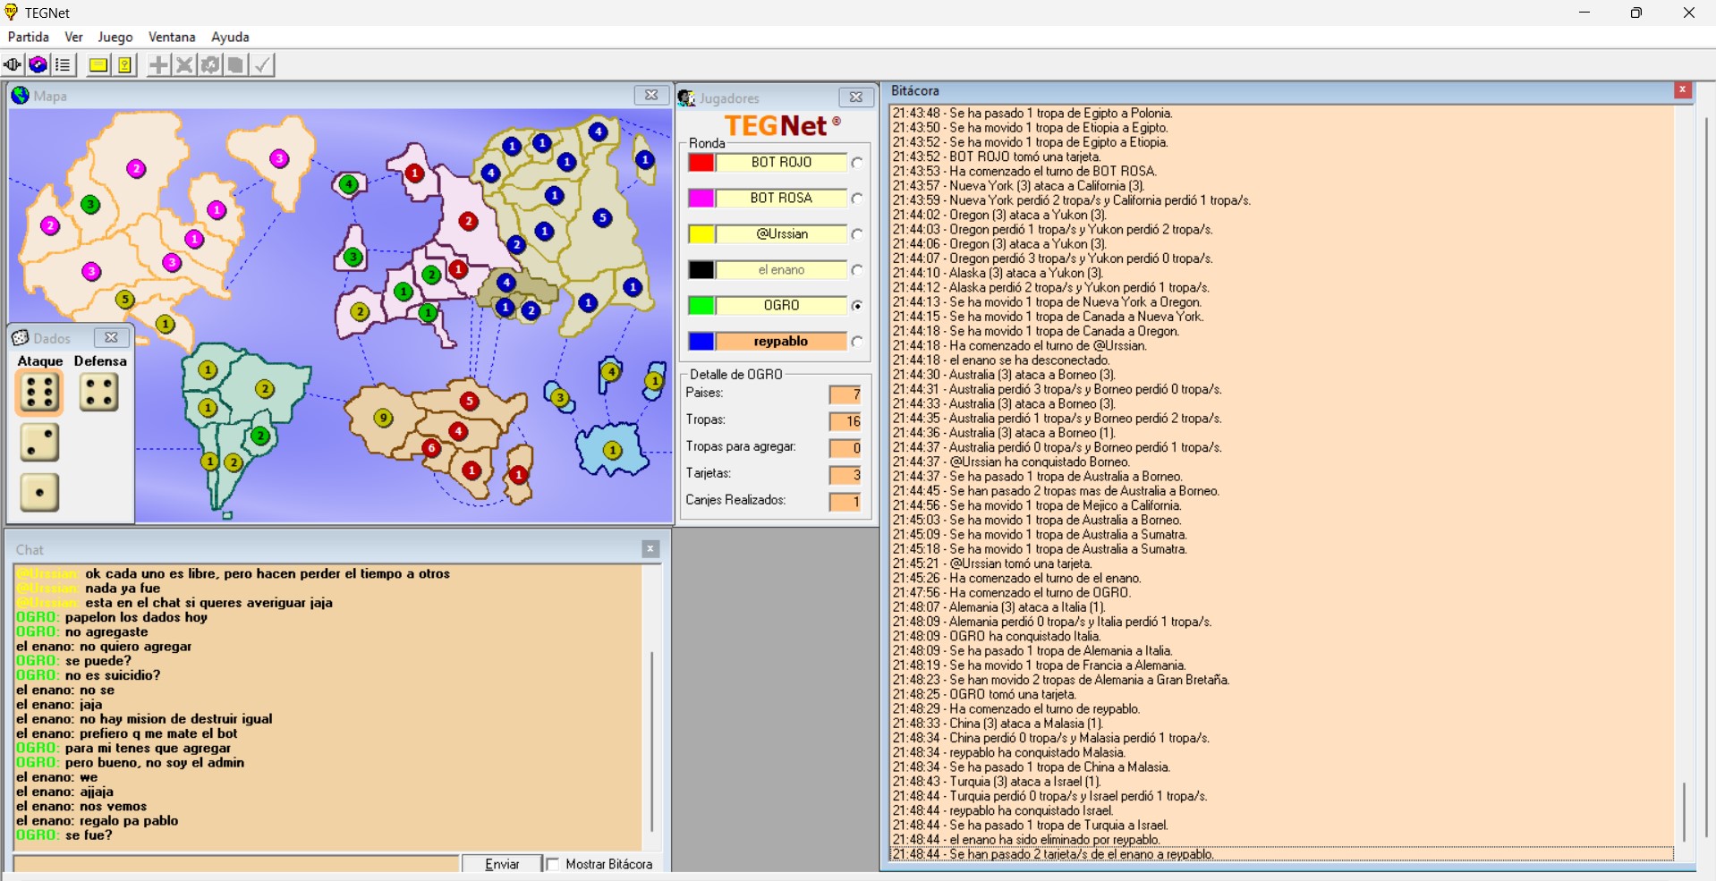The image size is (1716, 881).
Task: Select the OGRO radio button
Action: [857, 306]
